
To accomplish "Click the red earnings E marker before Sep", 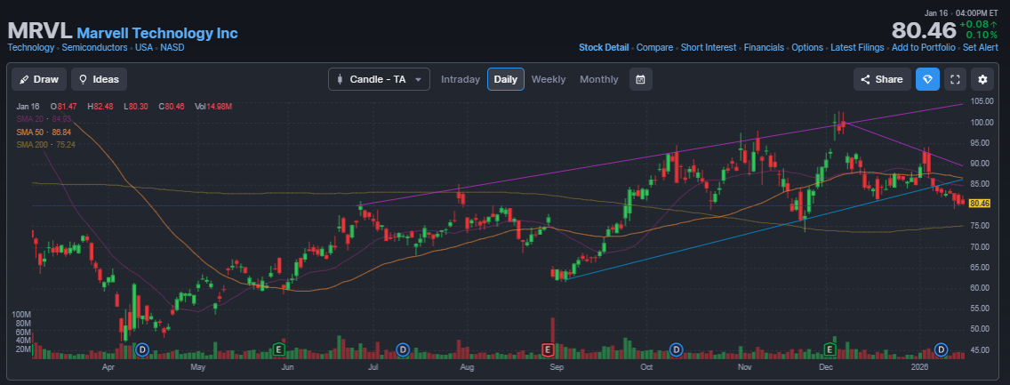I will (x=547, y=349).
